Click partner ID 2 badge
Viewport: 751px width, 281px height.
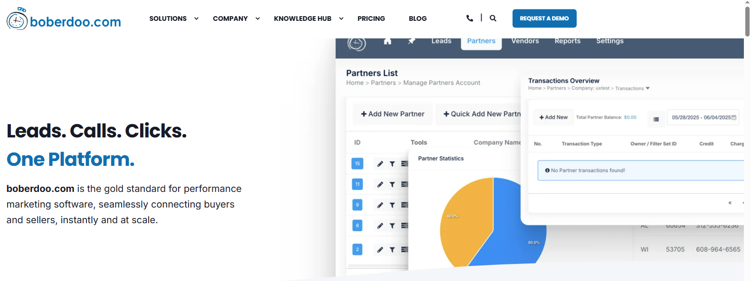click(357, 249)
